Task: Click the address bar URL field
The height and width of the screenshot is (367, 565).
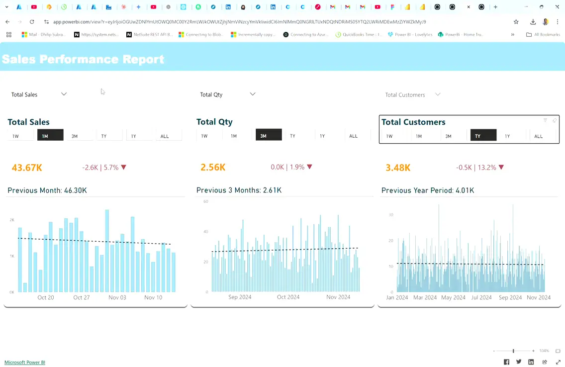Action: coord(240,22)
